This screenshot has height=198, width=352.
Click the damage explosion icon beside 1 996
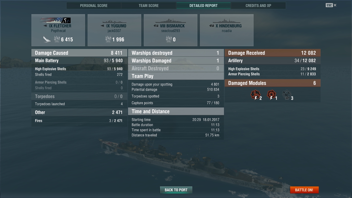(x=108, y=39)
